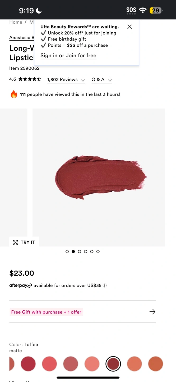Open Free Gift with purchase offer

click(x=46, y=312)
